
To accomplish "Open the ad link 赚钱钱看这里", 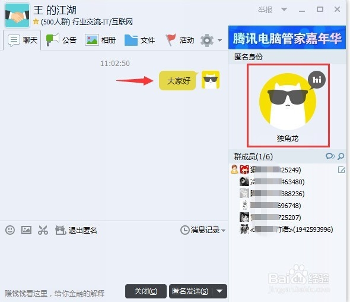I will [55, 293].
